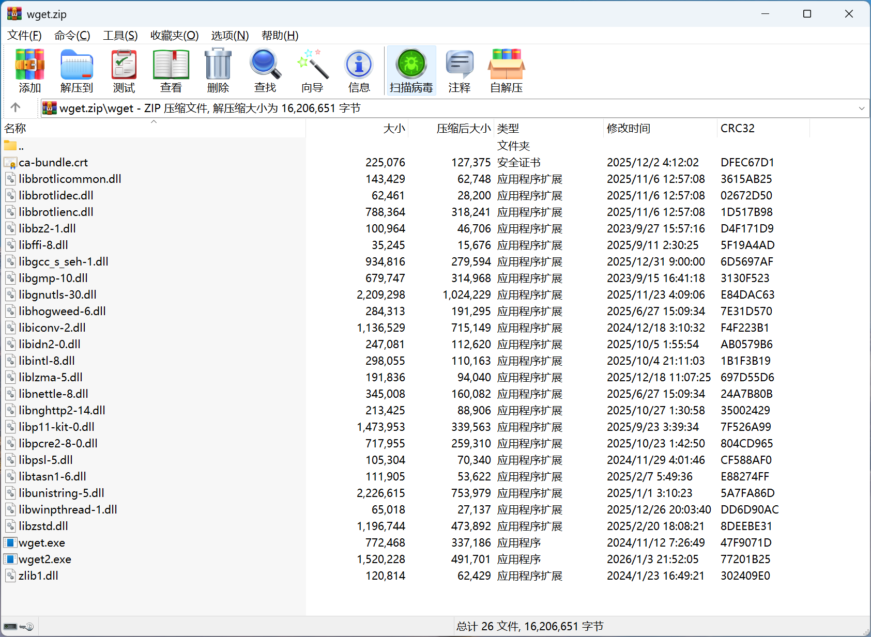Select libpcre2-8-0.dll file name
The height and width of the screenshot is (637, 871).
click(58, 443)
